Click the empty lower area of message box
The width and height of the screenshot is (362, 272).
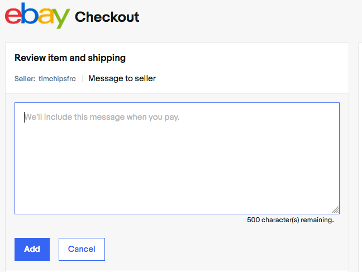(x=177, y=185)
